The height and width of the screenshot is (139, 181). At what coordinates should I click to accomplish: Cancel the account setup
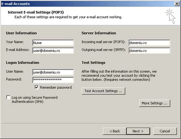point(165,131)
